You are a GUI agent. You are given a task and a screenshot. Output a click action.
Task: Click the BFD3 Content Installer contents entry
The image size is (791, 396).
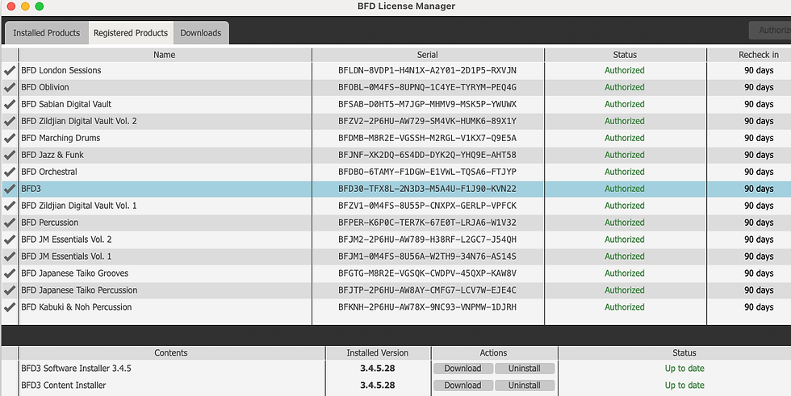point(64,386)
